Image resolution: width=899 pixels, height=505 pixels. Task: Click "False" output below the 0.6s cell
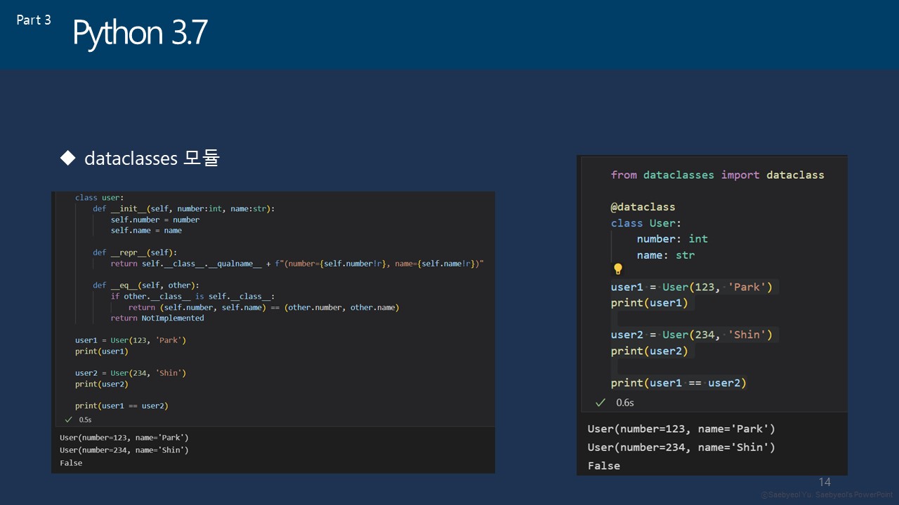point(604,466)
